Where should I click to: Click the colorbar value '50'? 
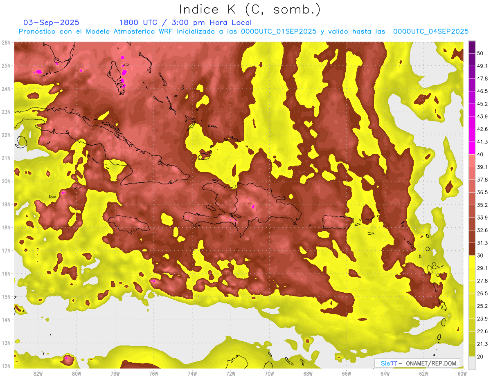tap(480, 54)
